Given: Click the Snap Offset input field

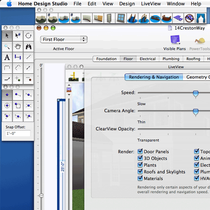Looking at the screenshot, I should [x=18, y=133].
